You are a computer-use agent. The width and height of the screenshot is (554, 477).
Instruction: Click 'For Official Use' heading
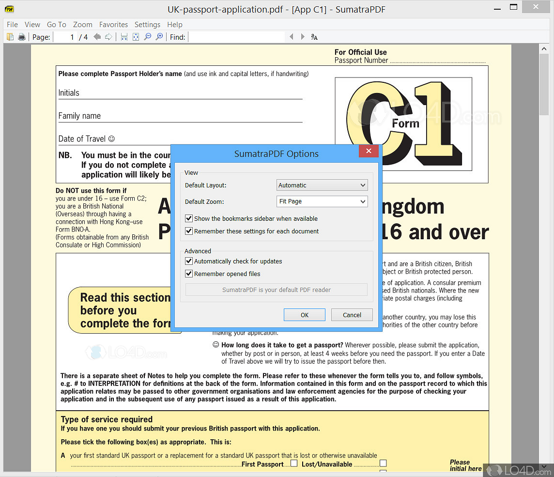(360, 52)
